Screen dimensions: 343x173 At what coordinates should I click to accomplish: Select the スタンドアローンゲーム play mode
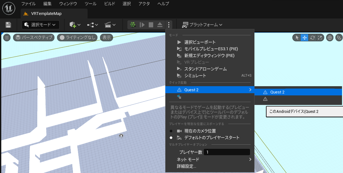(x=210, y=69)
